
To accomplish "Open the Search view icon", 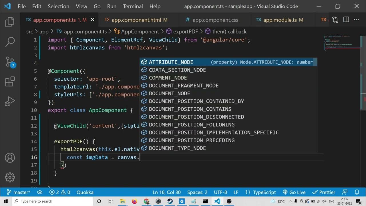I will pyautogui.click(x=10, y=42).
